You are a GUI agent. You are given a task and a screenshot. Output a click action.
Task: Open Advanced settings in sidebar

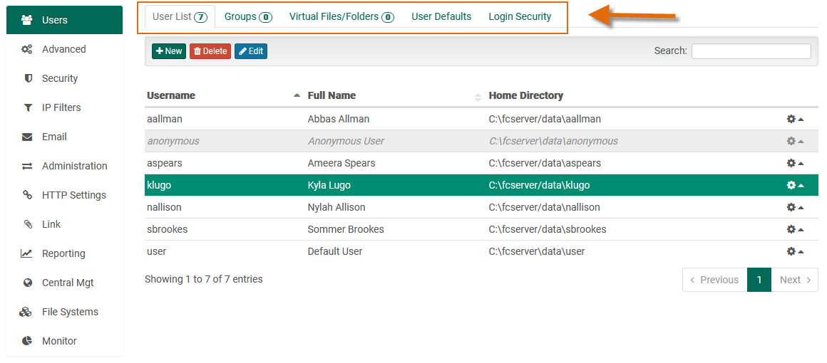click(x=64, y=49)
